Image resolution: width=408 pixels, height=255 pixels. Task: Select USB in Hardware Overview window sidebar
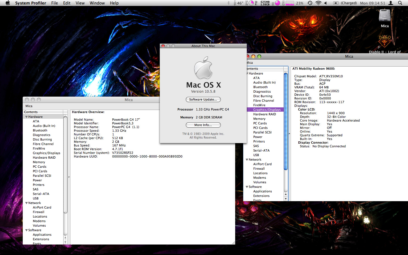35,198
